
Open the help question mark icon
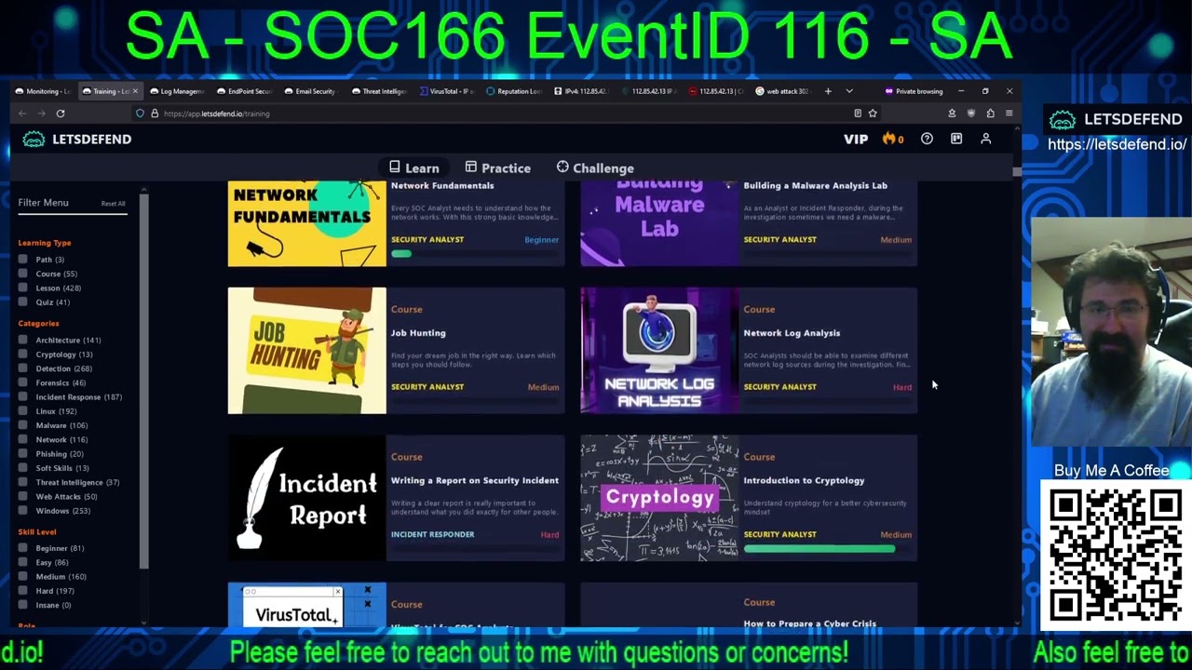[927, 139]
